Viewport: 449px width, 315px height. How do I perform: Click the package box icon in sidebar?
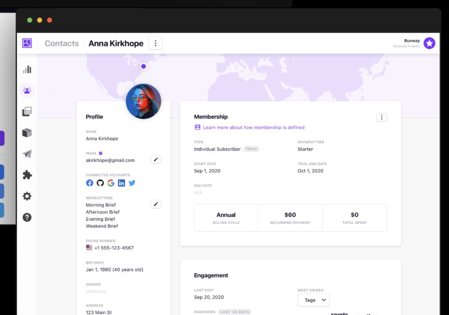point(27,133)
